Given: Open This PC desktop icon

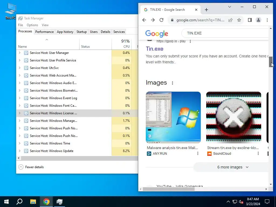Looking at the screenshot, I should pyautogui.click(x=11, y=11).
